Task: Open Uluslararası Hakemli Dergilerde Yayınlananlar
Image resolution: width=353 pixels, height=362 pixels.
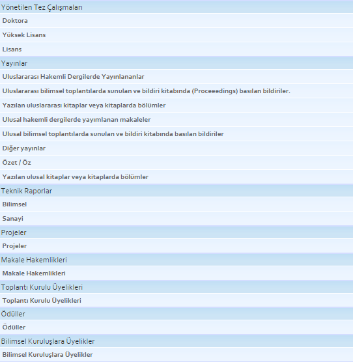Action: (x=176, y=77)
